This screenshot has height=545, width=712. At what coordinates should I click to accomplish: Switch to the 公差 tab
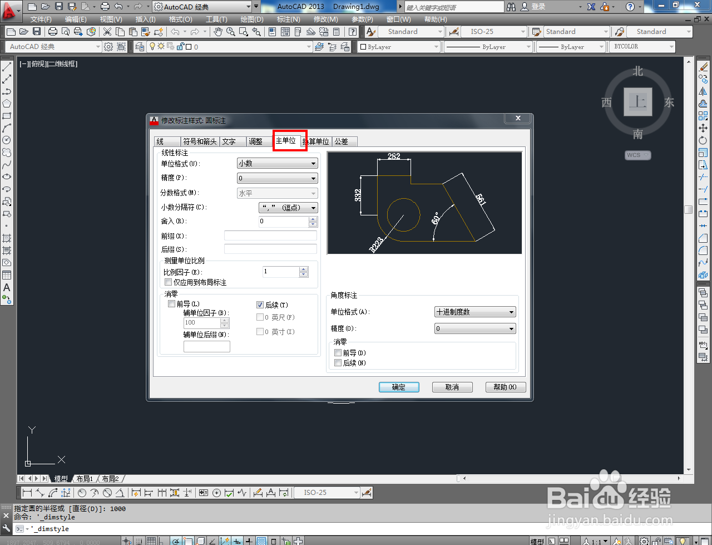tap(344, 141)
